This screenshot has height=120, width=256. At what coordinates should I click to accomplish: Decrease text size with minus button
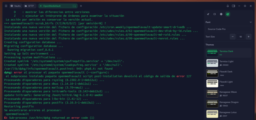click(233, 36)
